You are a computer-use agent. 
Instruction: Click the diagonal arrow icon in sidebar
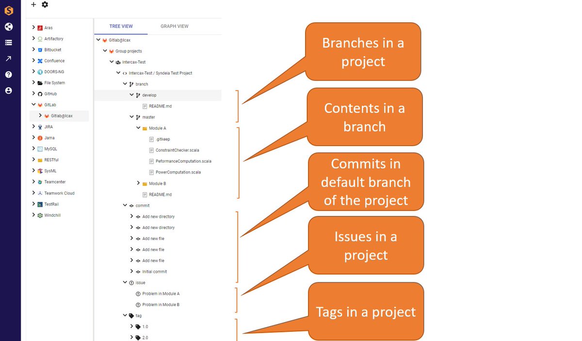[x=9, y=59]
